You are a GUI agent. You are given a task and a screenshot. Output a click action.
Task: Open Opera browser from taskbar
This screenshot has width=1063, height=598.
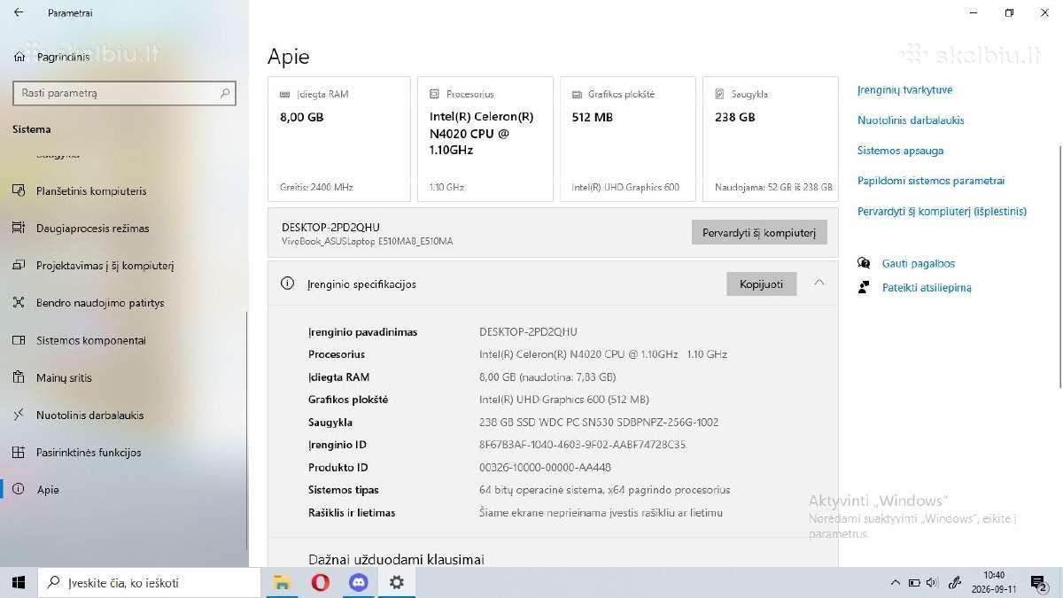pos(320,582)
